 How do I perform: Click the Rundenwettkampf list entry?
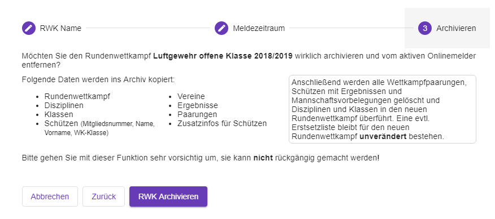point(77,96)
